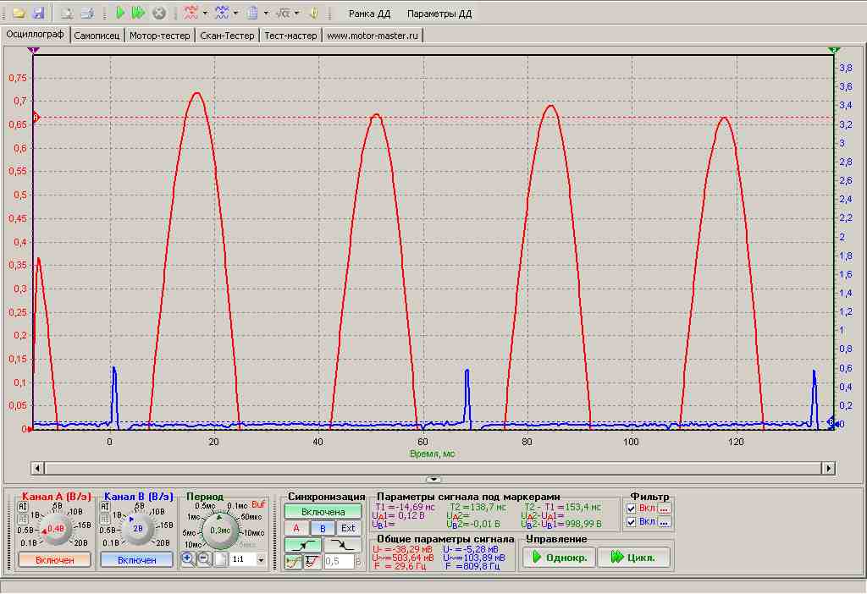Toggle blue channel B filter checkbox

[632, 522]
